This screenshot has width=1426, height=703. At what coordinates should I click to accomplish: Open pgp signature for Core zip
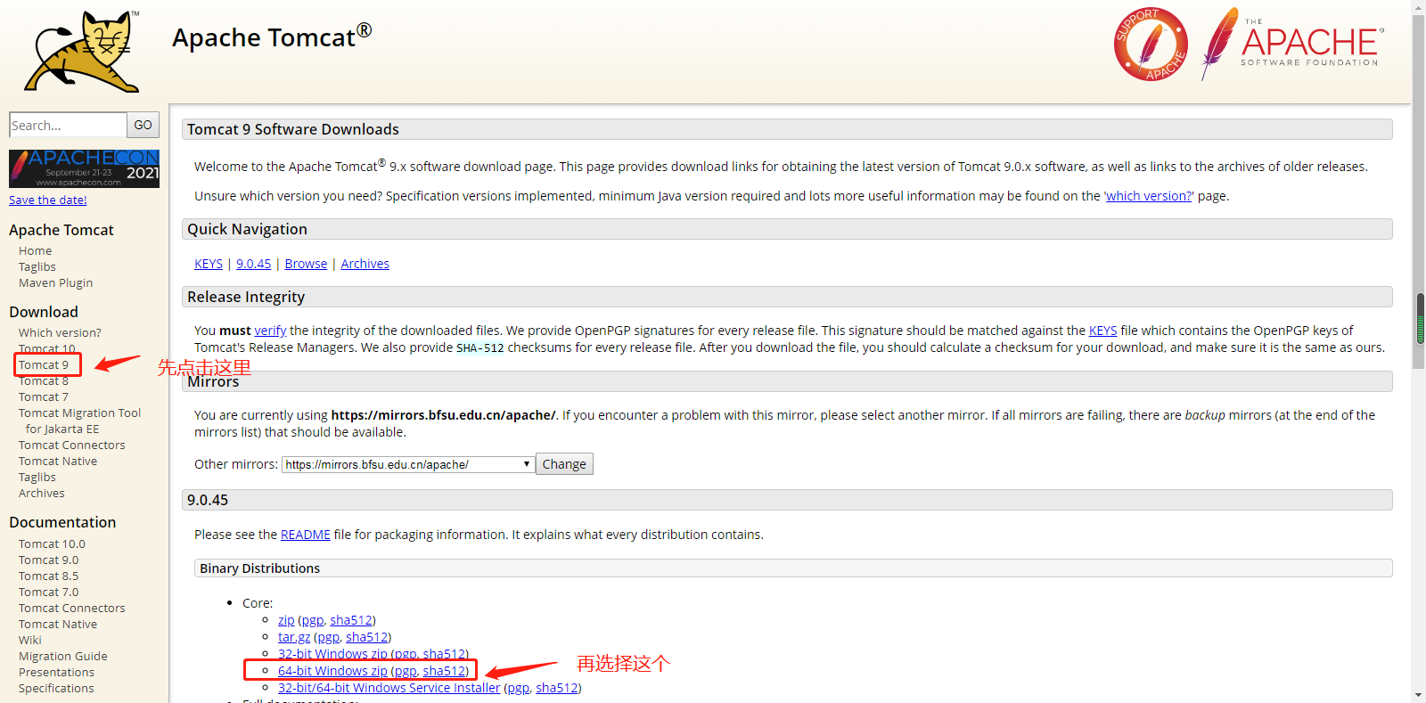tap(313, 620)
